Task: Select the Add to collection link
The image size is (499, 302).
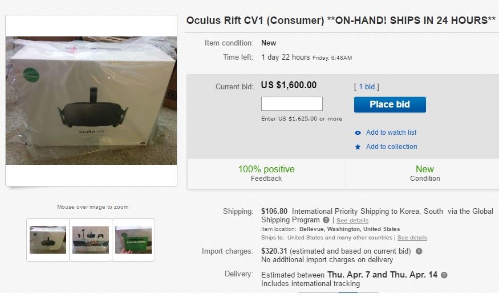Action: pyautogui.click(x=391, y=147)
